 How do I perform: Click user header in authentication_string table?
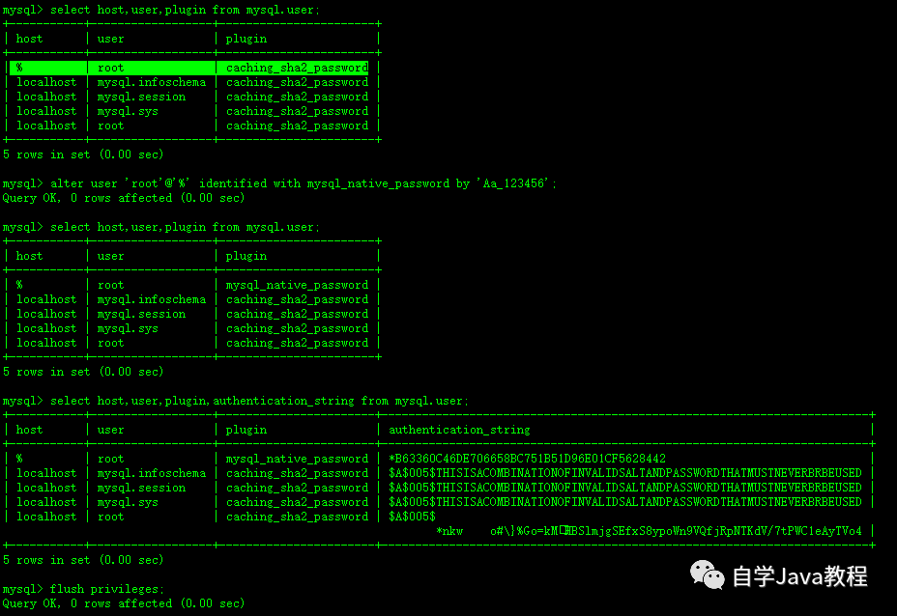coord(110,430)
